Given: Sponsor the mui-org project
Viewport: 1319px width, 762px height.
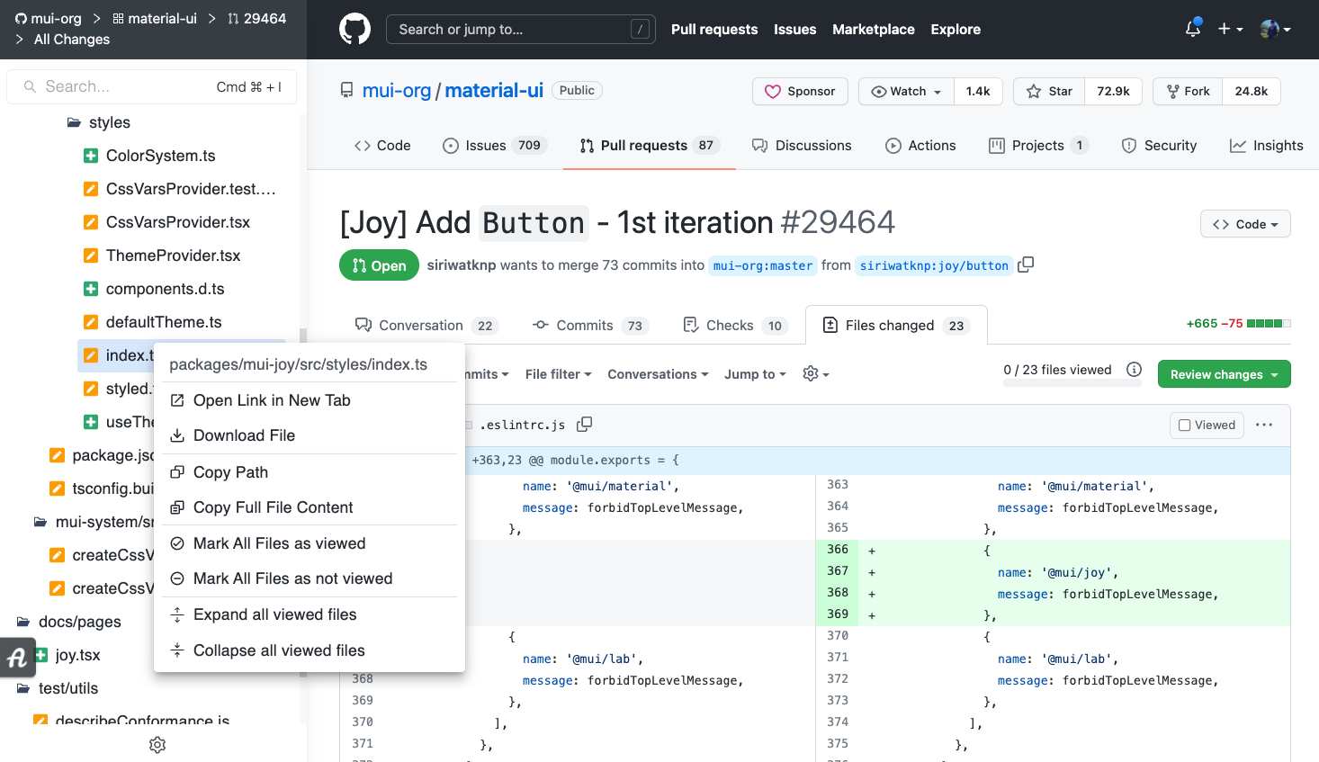Looking at the screenshot, I should (x=800, y=91).
